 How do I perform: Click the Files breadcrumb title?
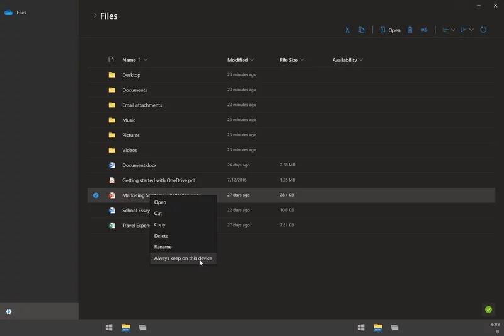pos(108,16)
